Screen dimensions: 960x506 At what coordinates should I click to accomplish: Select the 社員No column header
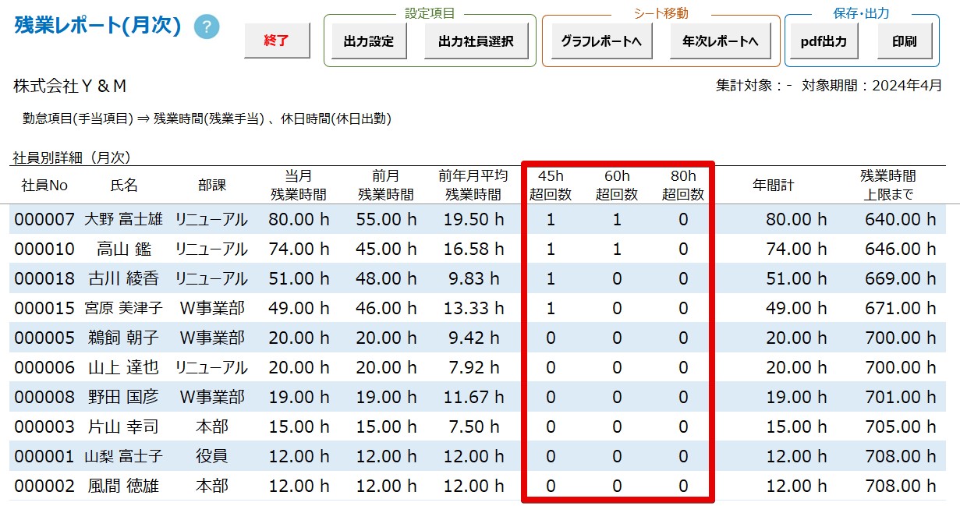coord(44,186)
